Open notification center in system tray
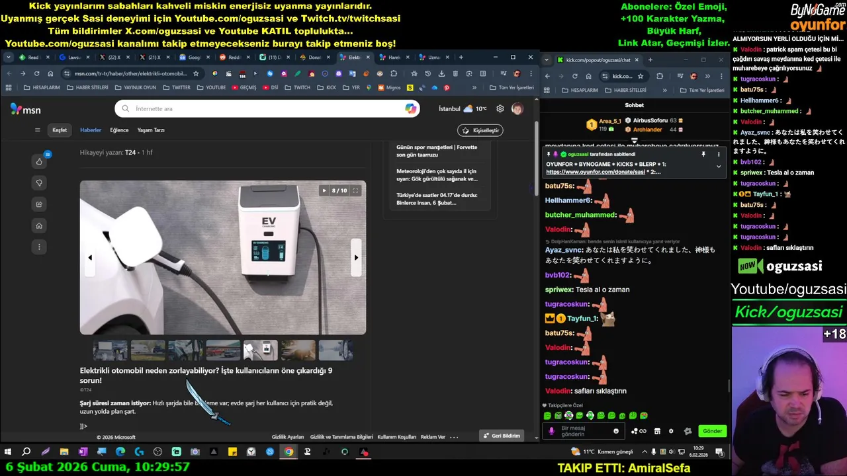The image size is (847, 476). tap(719, 452)
